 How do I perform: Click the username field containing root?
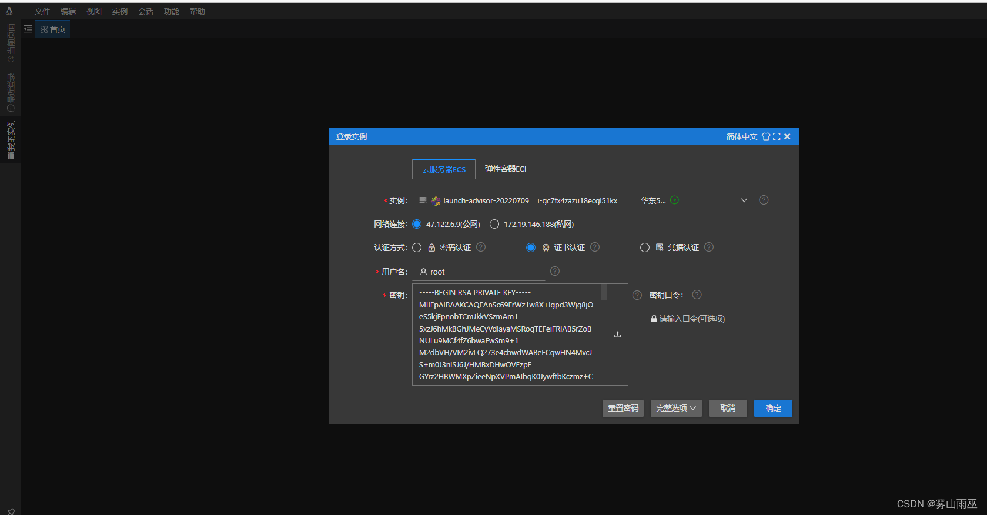pyautogui.click(x=479, y=272)
